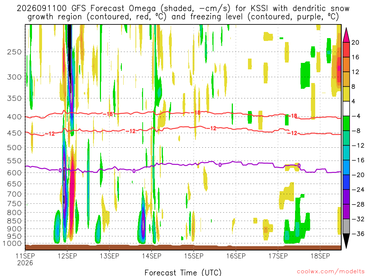Click the 17SEP time axis label

point(278,256)
